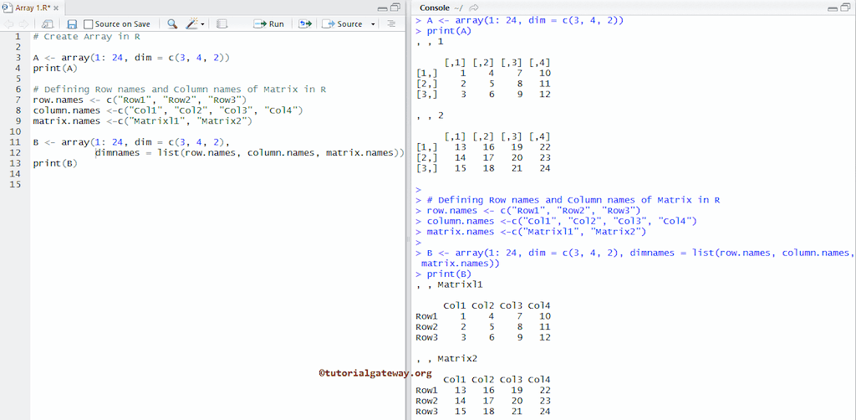
Task: Maximize the Console pane
Action: click(845, 8)
